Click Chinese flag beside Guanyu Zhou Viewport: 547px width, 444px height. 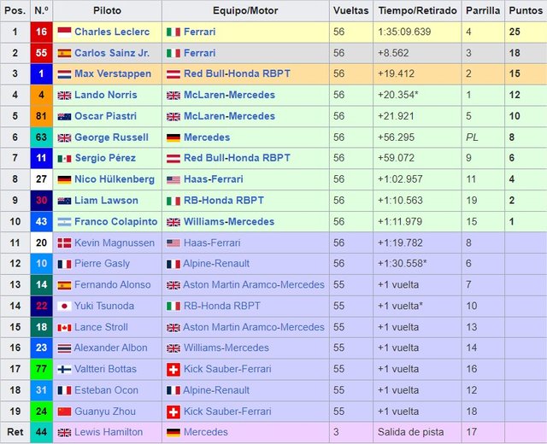pyautogui.click(x=64, y=412)
